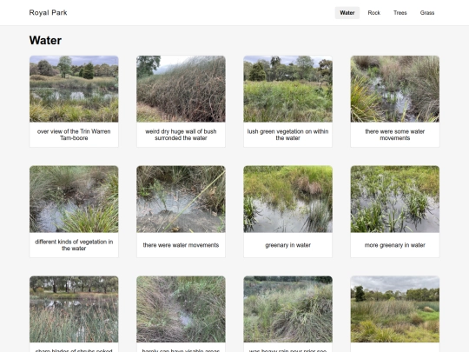Viewport: 469px width, 352px height.
Task: Open the 'greenary in water' photo
Action: pos(287,199)
